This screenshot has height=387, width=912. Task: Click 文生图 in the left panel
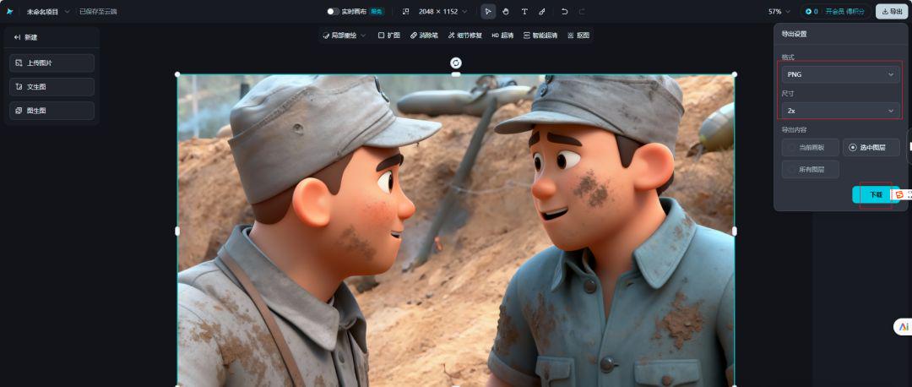(52, 87)
